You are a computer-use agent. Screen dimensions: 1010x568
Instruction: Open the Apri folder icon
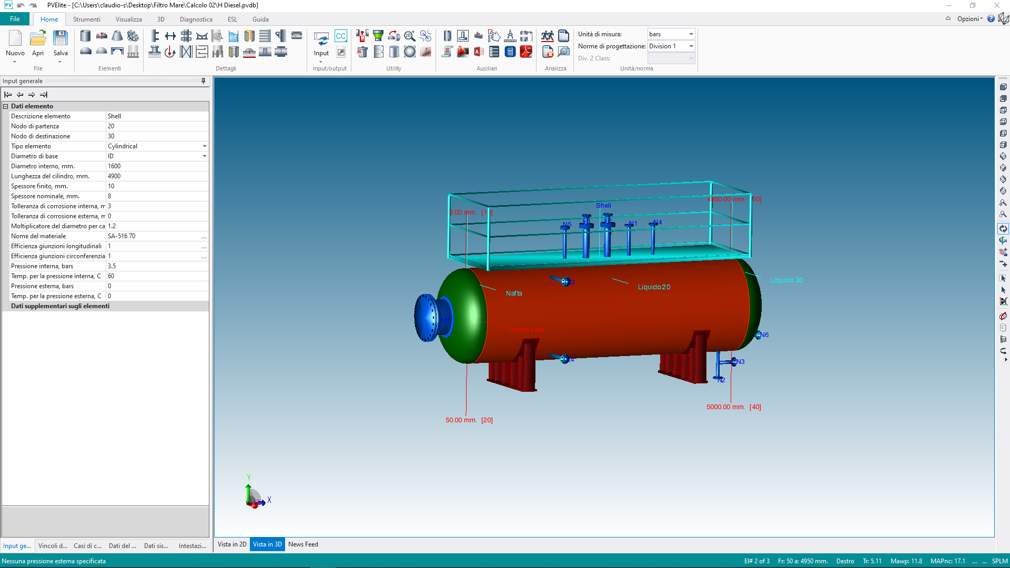point(38,38)
